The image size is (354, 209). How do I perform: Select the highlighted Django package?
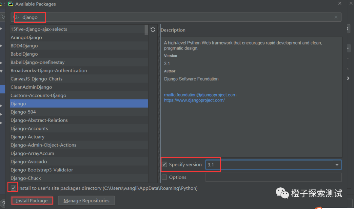coord(79,104)
